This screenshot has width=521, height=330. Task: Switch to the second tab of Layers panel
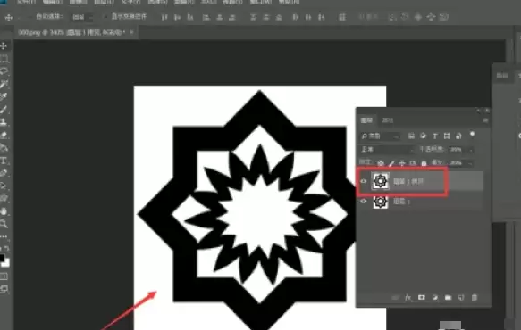tap(388, 120)
